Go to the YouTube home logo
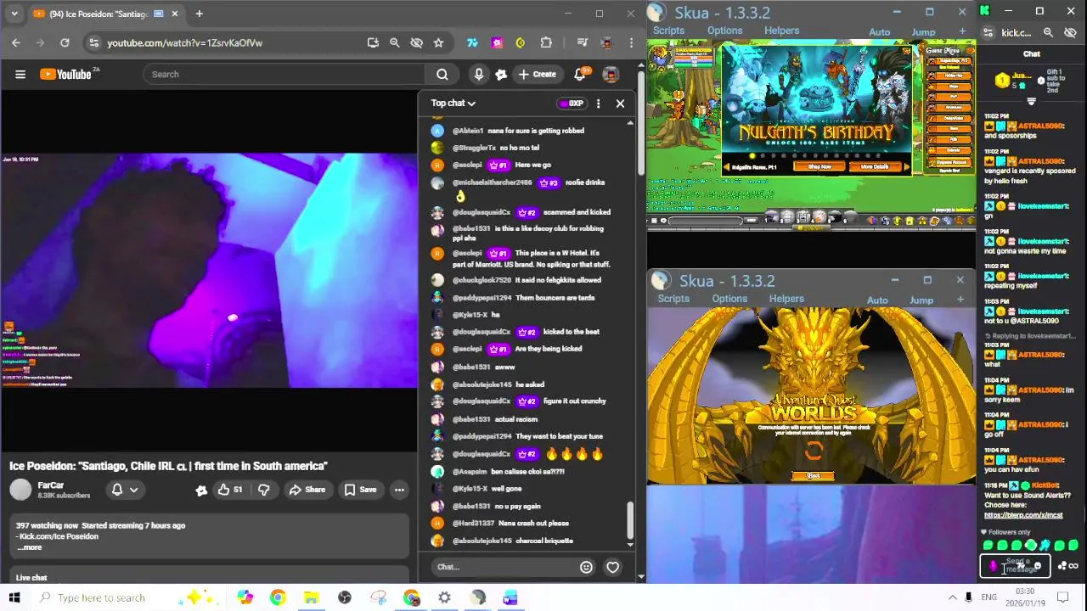The height and width of the screenshot is (611, 1087). [x=67, y=75]
